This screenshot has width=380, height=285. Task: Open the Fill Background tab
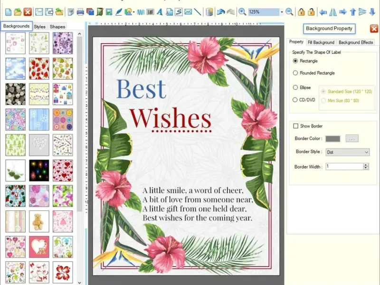[321, 42]
